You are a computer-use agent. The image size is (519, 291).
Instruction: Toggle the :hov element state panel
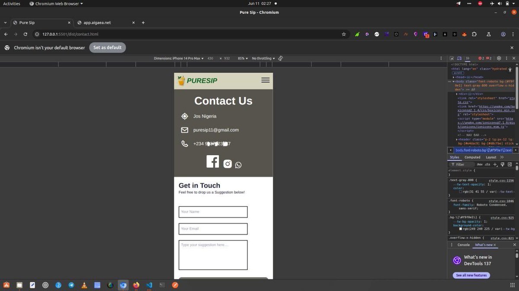coord(479,164)
